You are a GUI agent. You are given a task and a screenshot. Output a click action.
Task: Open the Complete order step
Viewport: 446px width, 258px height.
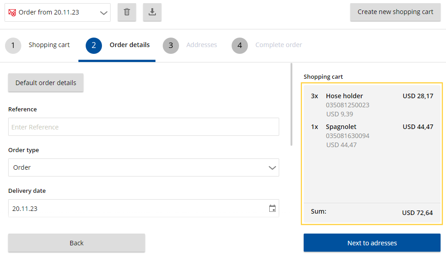267,45
